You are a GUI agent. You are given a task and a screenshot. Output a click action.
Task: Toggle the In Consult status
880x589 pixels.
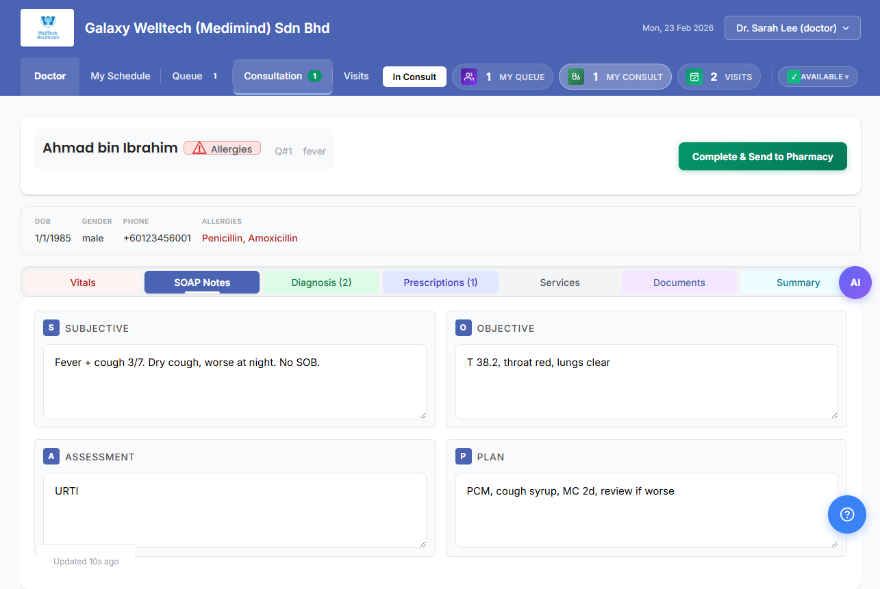click(x=414, y=77)
